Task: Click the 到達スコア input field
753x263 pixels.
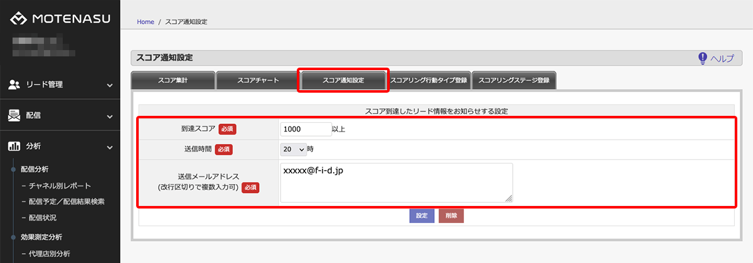Action: pyautogui.click(x=306, y=130)
